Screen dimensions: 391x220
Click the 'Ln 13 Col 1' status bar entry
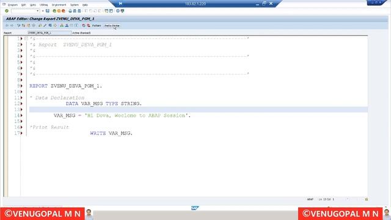(326, 199)
